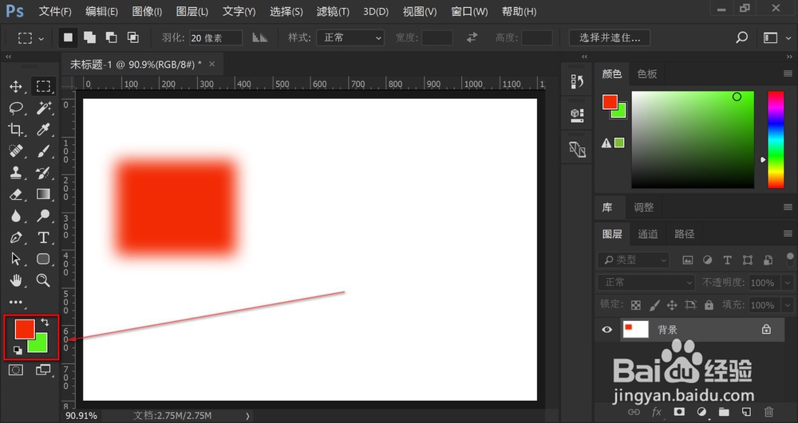This screenshot has width=798, height=423.
Task: Expand the 不透明度 opacity slider arrow
Action: point(788,282)
